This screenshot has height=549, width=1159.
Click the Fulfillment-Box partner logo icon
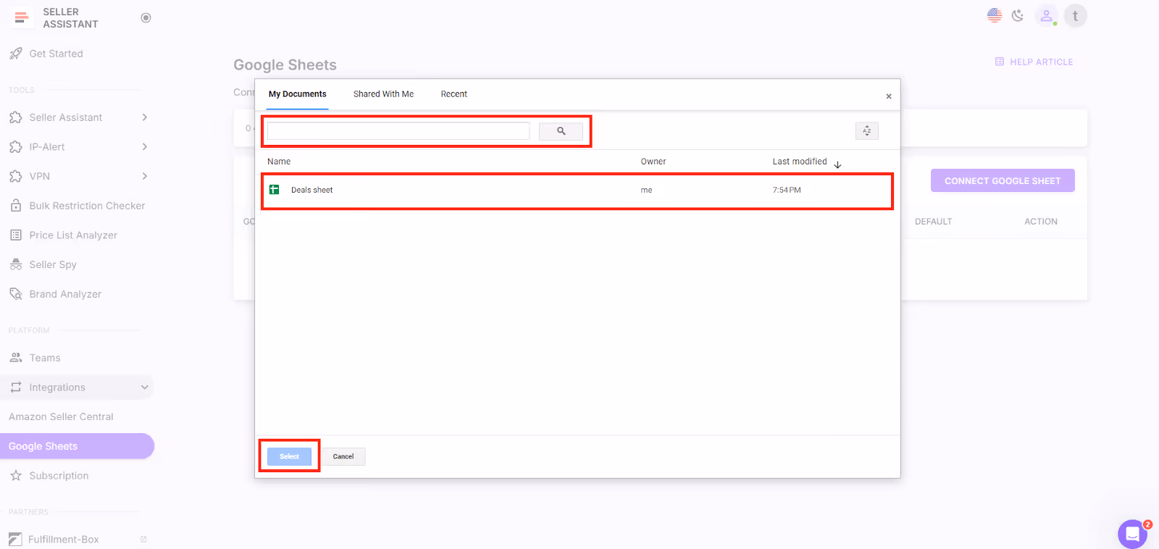[x=15, y=540]
